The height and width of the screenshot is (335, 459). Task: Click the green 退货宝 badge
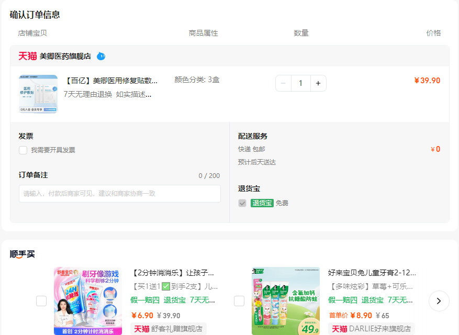tap(262, 203)
